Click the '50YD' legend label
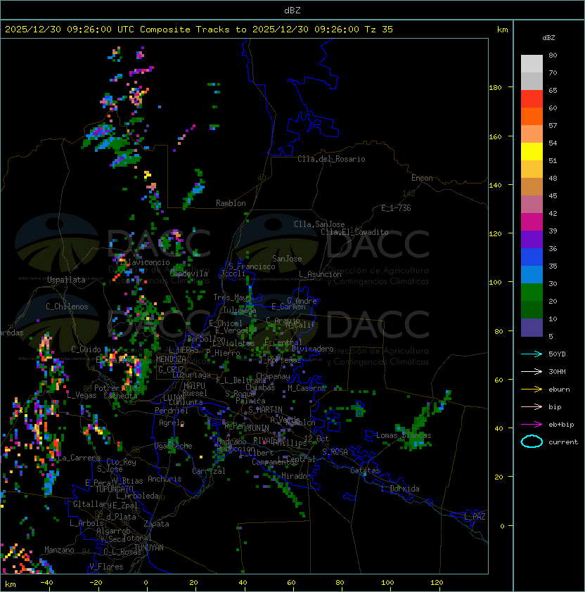 click(x=557, y=354)
